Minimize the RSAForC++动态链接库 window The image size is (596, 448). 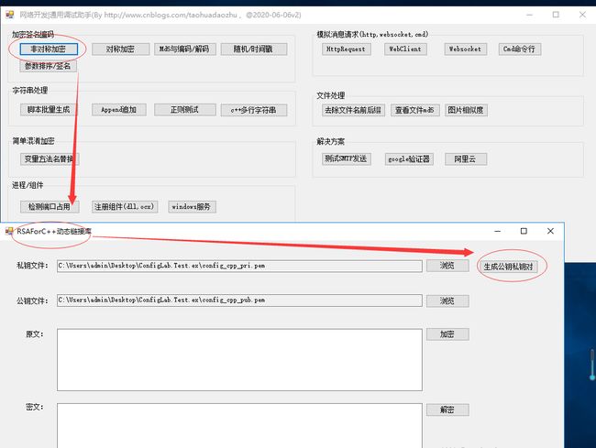[498, 231]
